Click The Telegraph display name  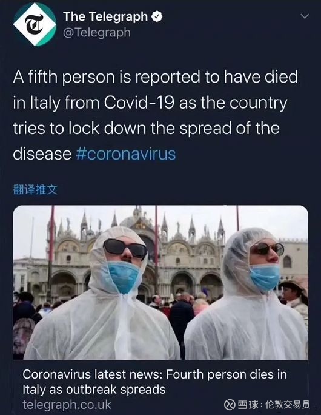click(105, 16)
